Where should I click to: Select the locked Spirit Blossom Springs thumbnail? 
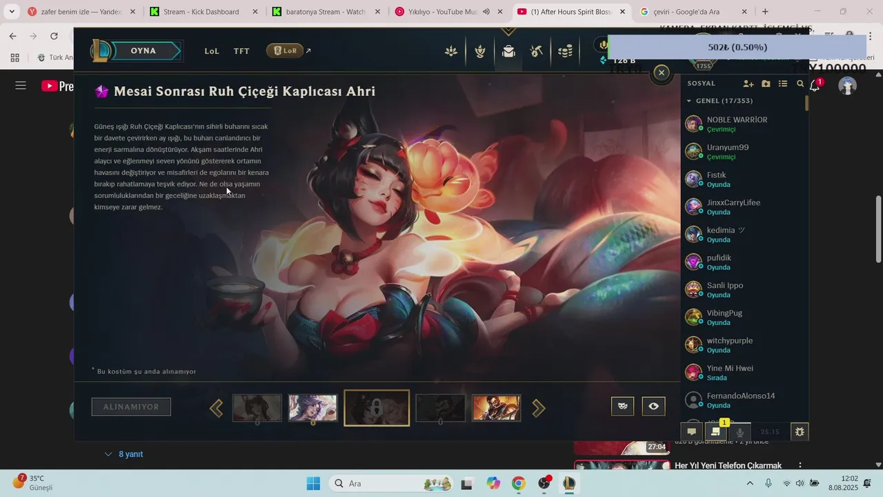(377, 408)
